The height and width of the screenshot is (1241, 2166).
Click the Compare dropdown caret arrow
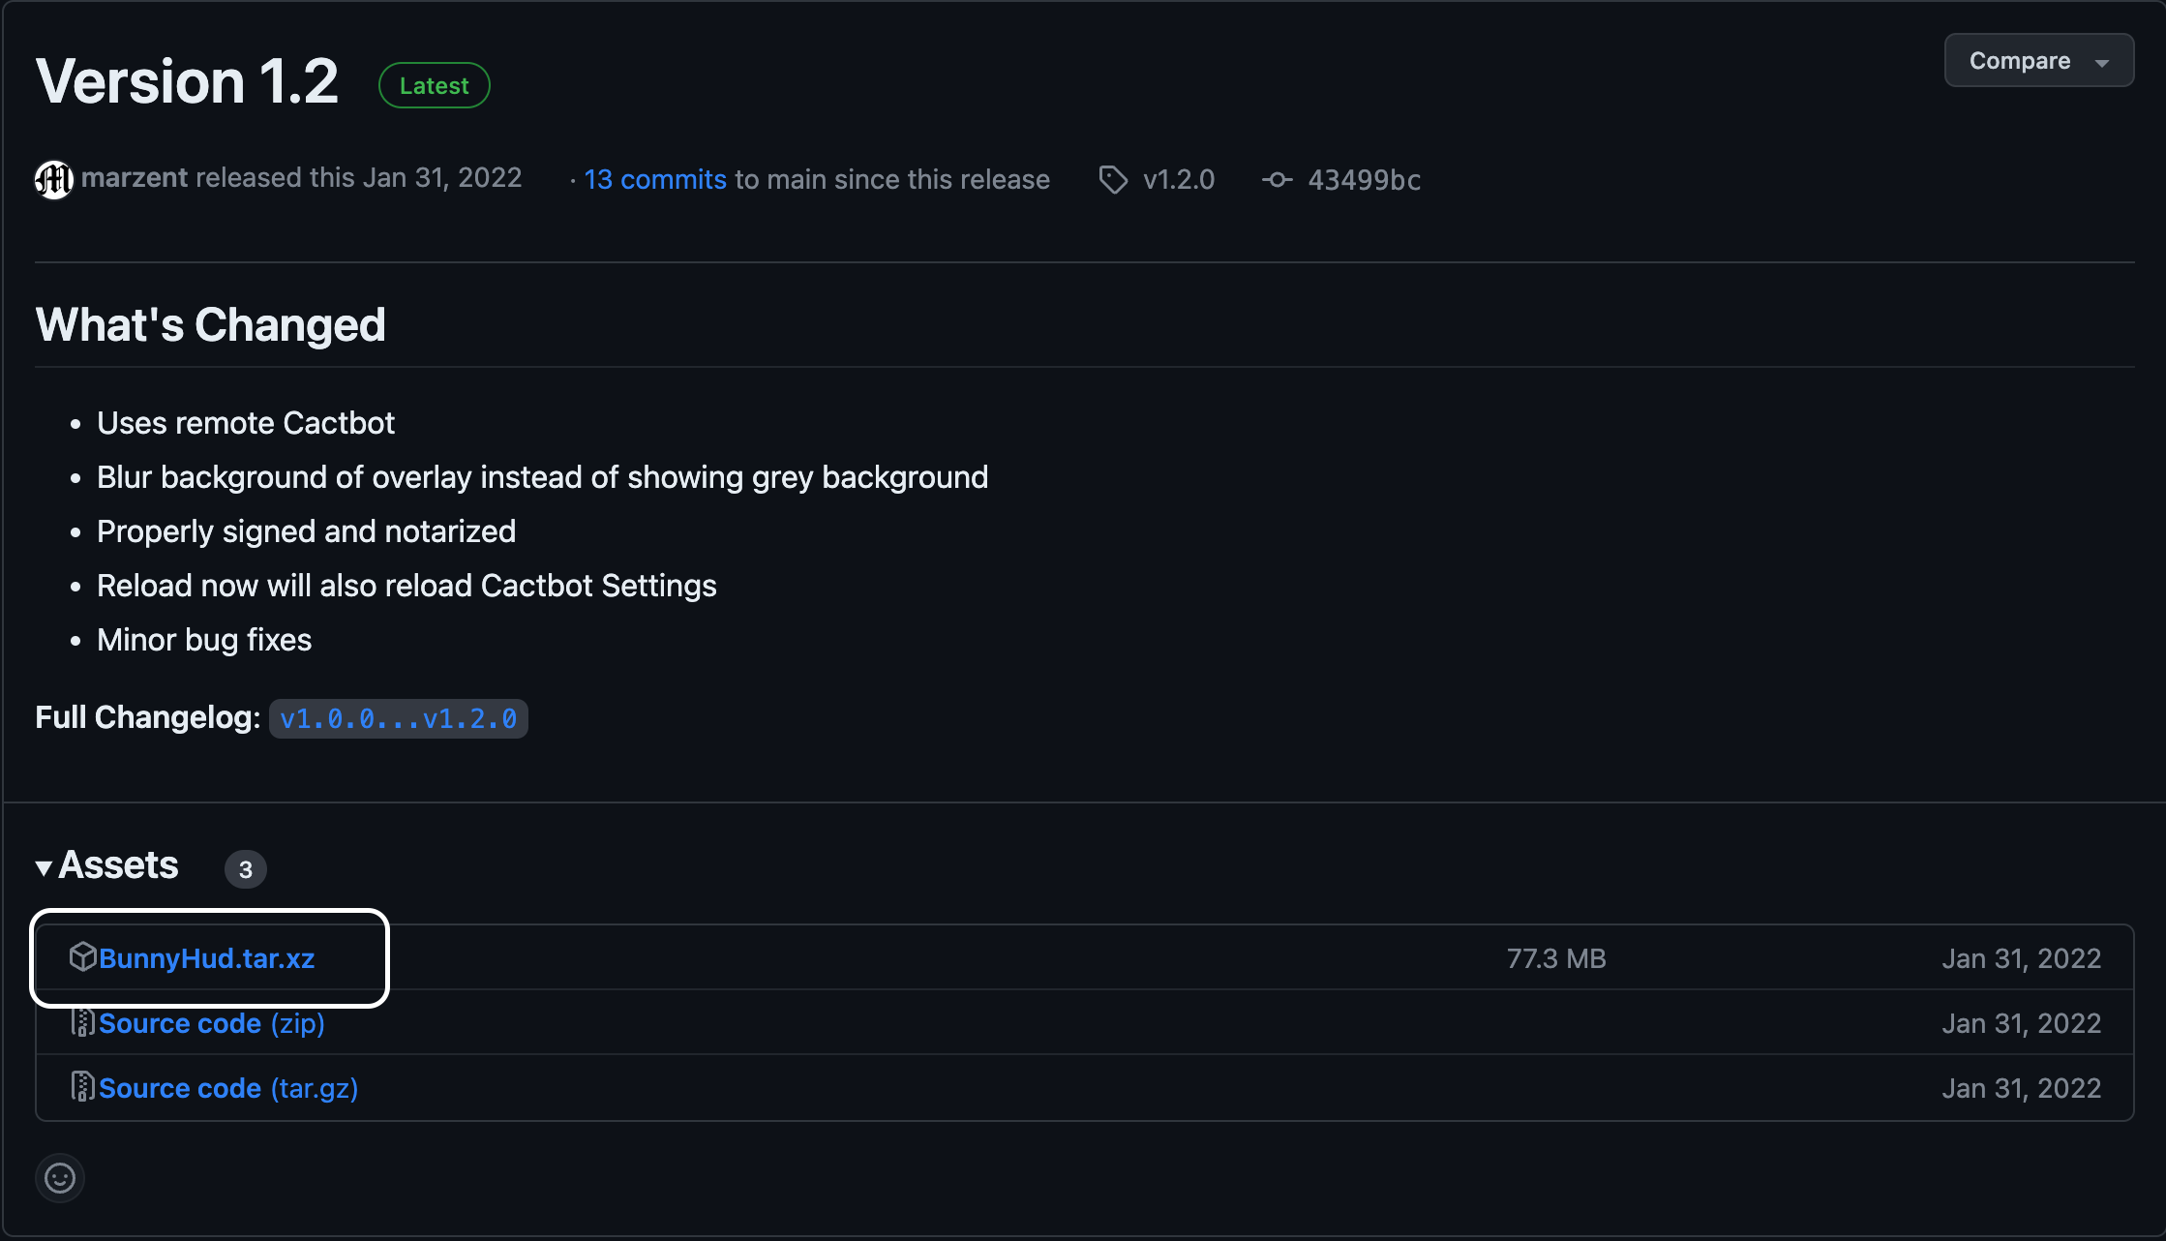tap(2101, 63)
